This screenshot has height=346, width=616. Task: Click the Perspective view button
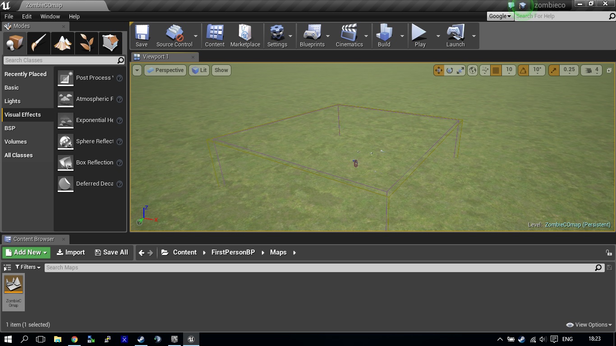pyautogui.click(x=165, y=70)
